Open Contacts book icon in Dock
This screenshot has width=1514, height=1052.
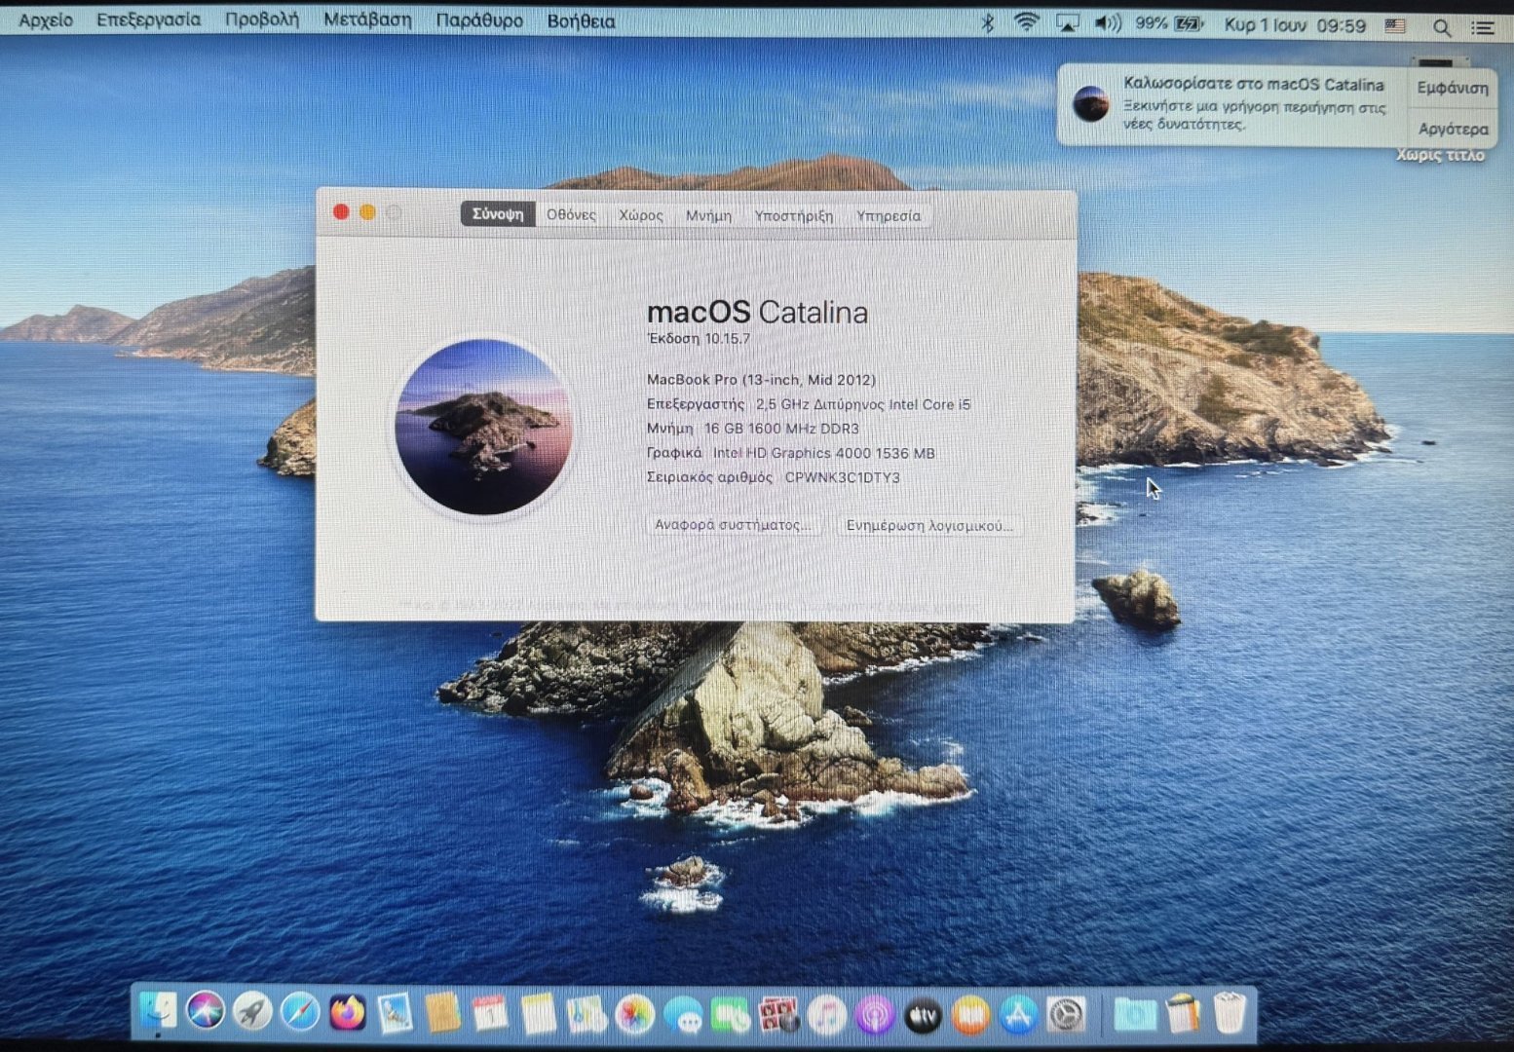tap(442, 1014)
